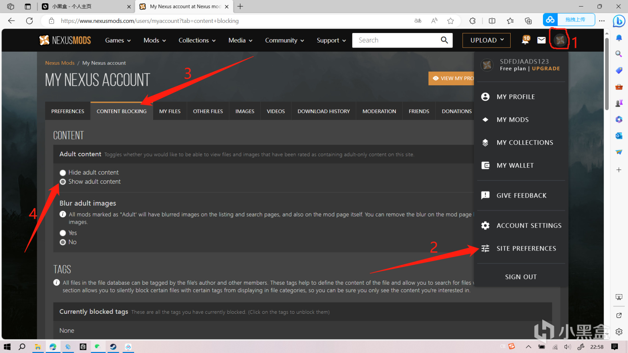
Task: Switch to the Download History tab
Action: 324,111
